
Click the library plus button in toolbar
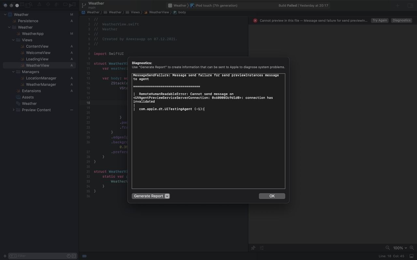[397, 6]
